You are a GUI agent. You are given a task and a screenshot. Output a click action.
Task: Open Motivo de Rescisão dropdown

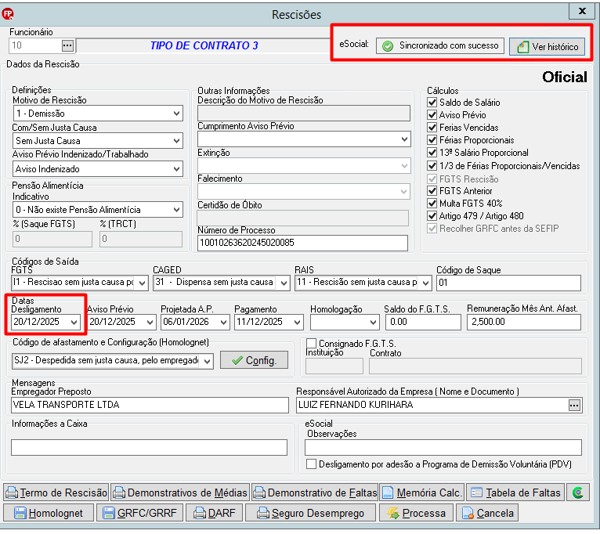(x=176, y=114)
